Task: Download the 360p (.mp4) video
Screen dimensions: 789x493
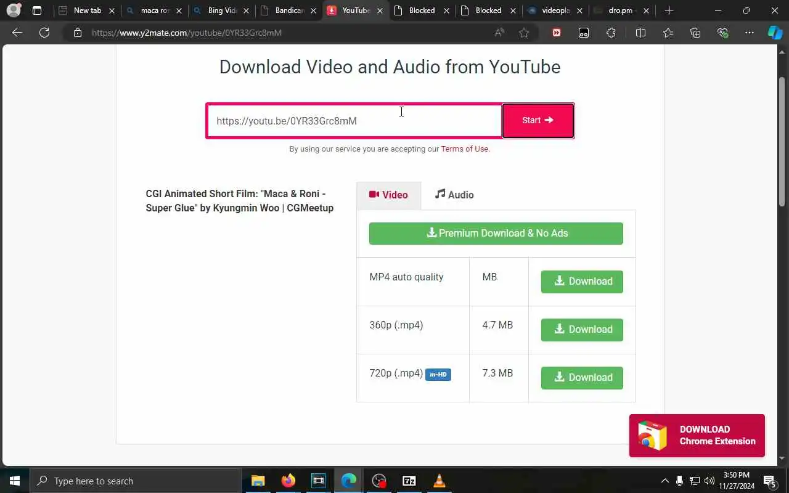Action: 582,329
